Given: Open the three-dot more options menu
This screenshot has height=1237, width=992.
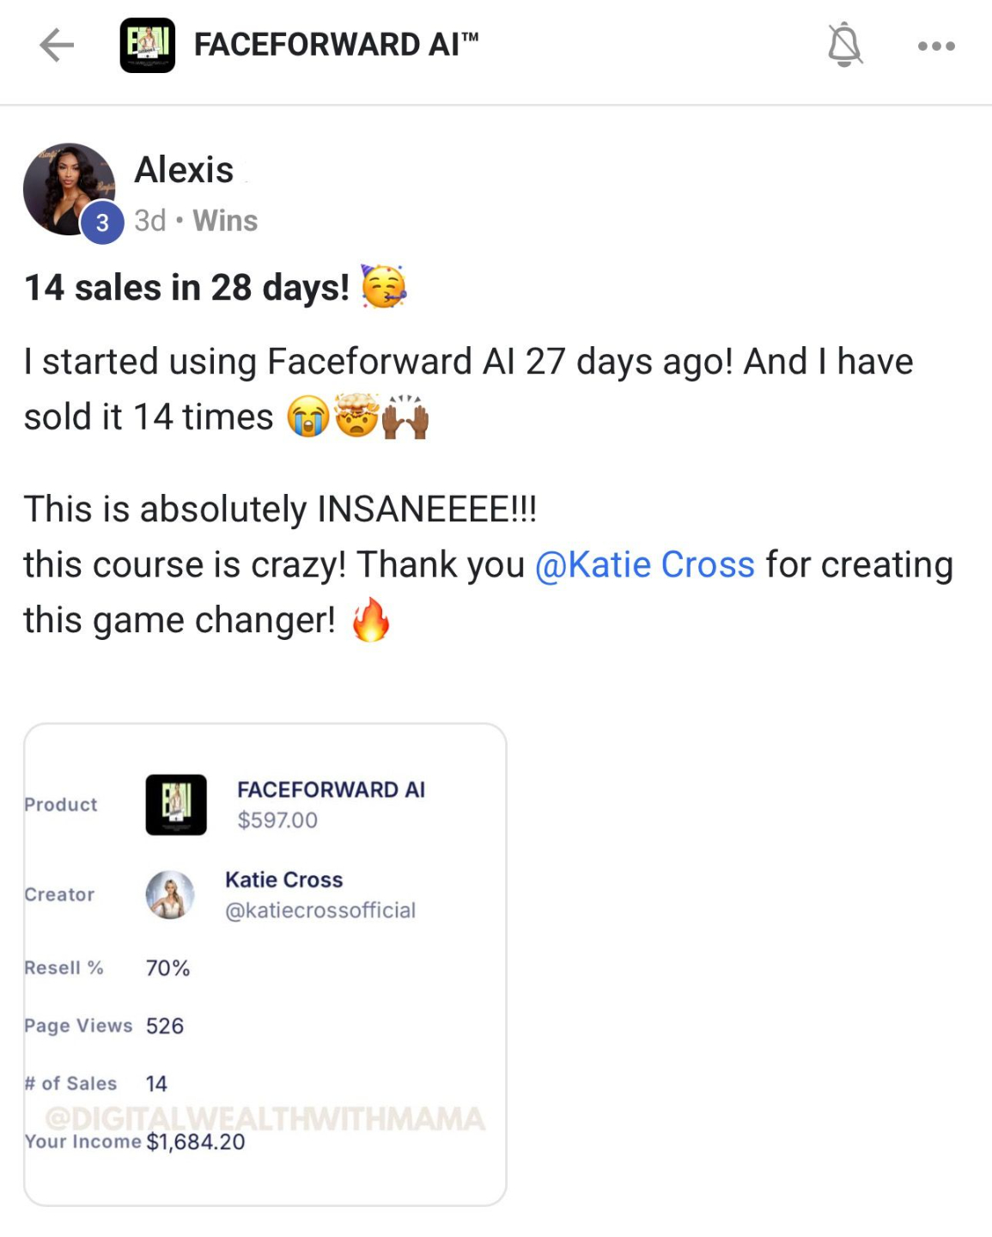Looking at the screenshot, I should [x=935, y=46].
